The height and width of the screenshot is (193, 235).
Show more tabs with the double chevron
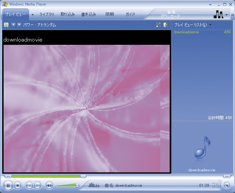(232, 15)
